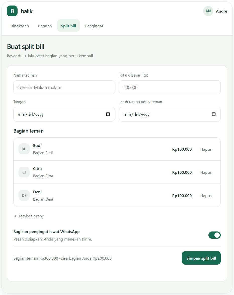Click Budi's Rp100.000 amount
This screenshot has height=295, width=234.
coord(182,149)
